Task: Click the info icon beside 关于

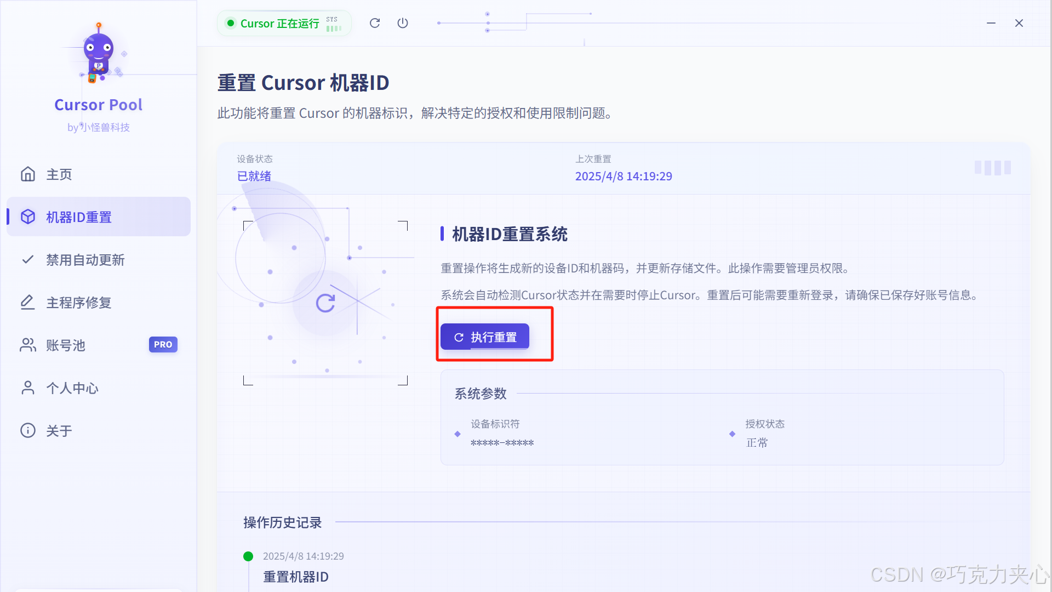Action: [x=28, y=431]
